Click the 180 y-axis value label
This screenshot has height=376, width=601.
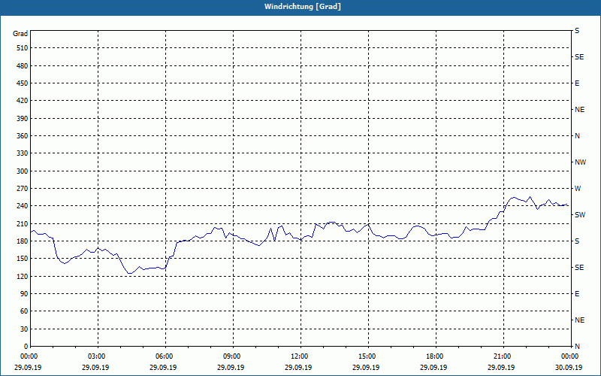pyautogui.click(x=23, y=241)
